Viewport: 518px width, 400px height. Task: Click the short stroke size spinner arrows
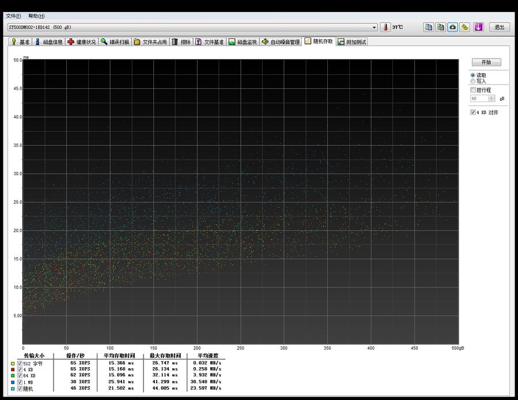tap(492, 99)
